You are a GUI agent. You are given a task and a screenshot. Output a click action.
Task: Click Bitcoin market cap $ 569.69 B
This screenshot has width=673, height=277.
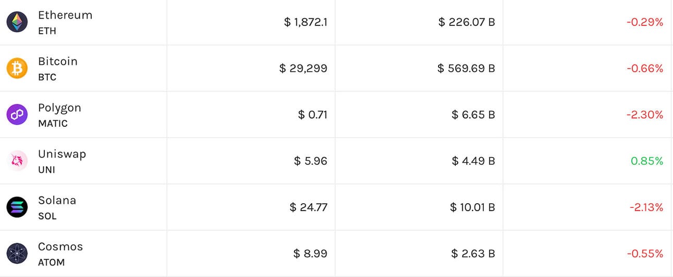[x=466, y=68]
